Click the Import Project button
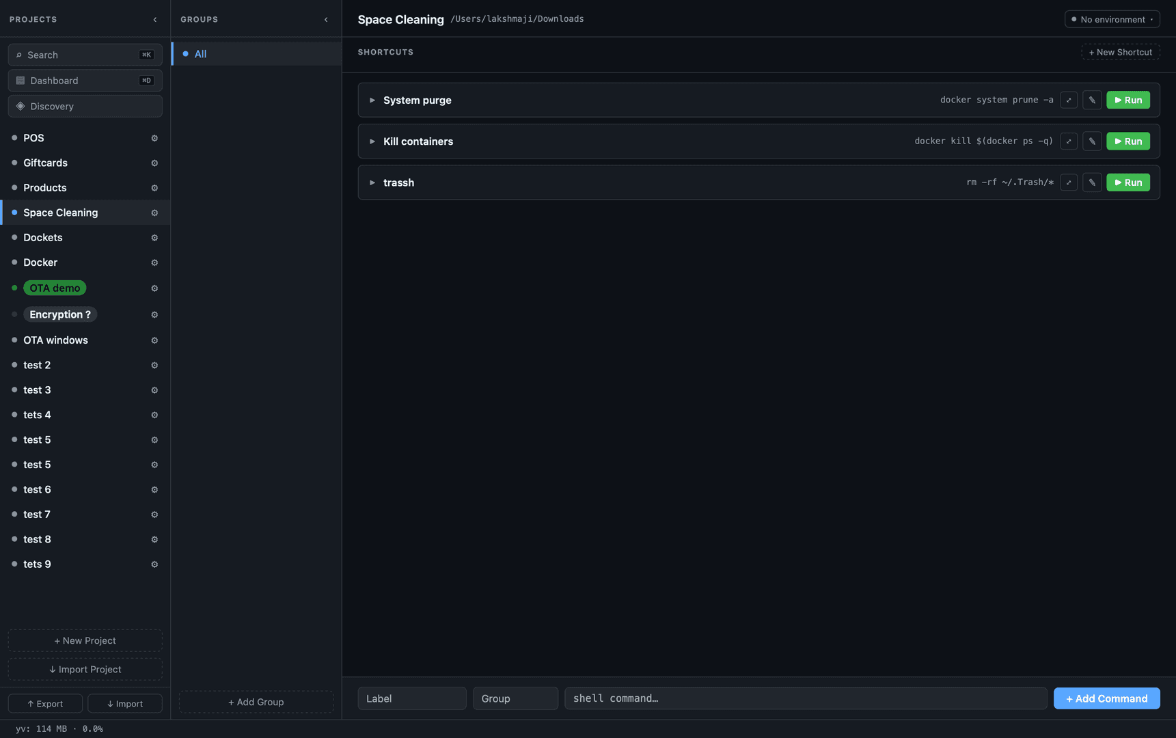The image size is (1176, 738). pos(85,669)
